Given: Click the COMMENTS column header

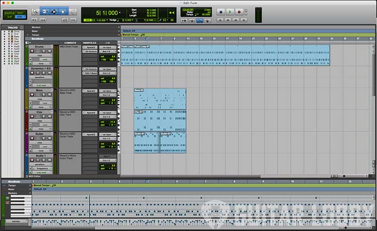Looking at the screenshot, I should [70, 43].
